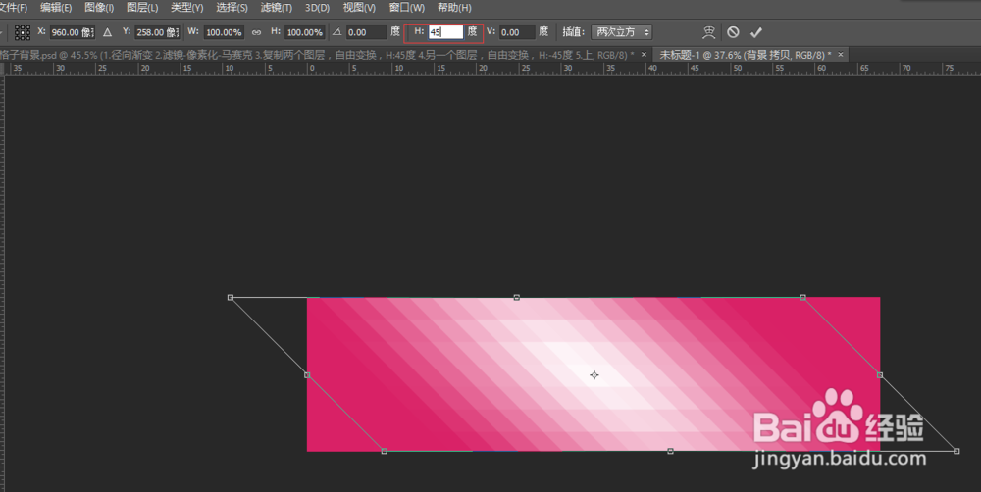Open the 插值 两次立方 interpolation dropdown
The image size is (981, 492).
click(x=621, y=32)
